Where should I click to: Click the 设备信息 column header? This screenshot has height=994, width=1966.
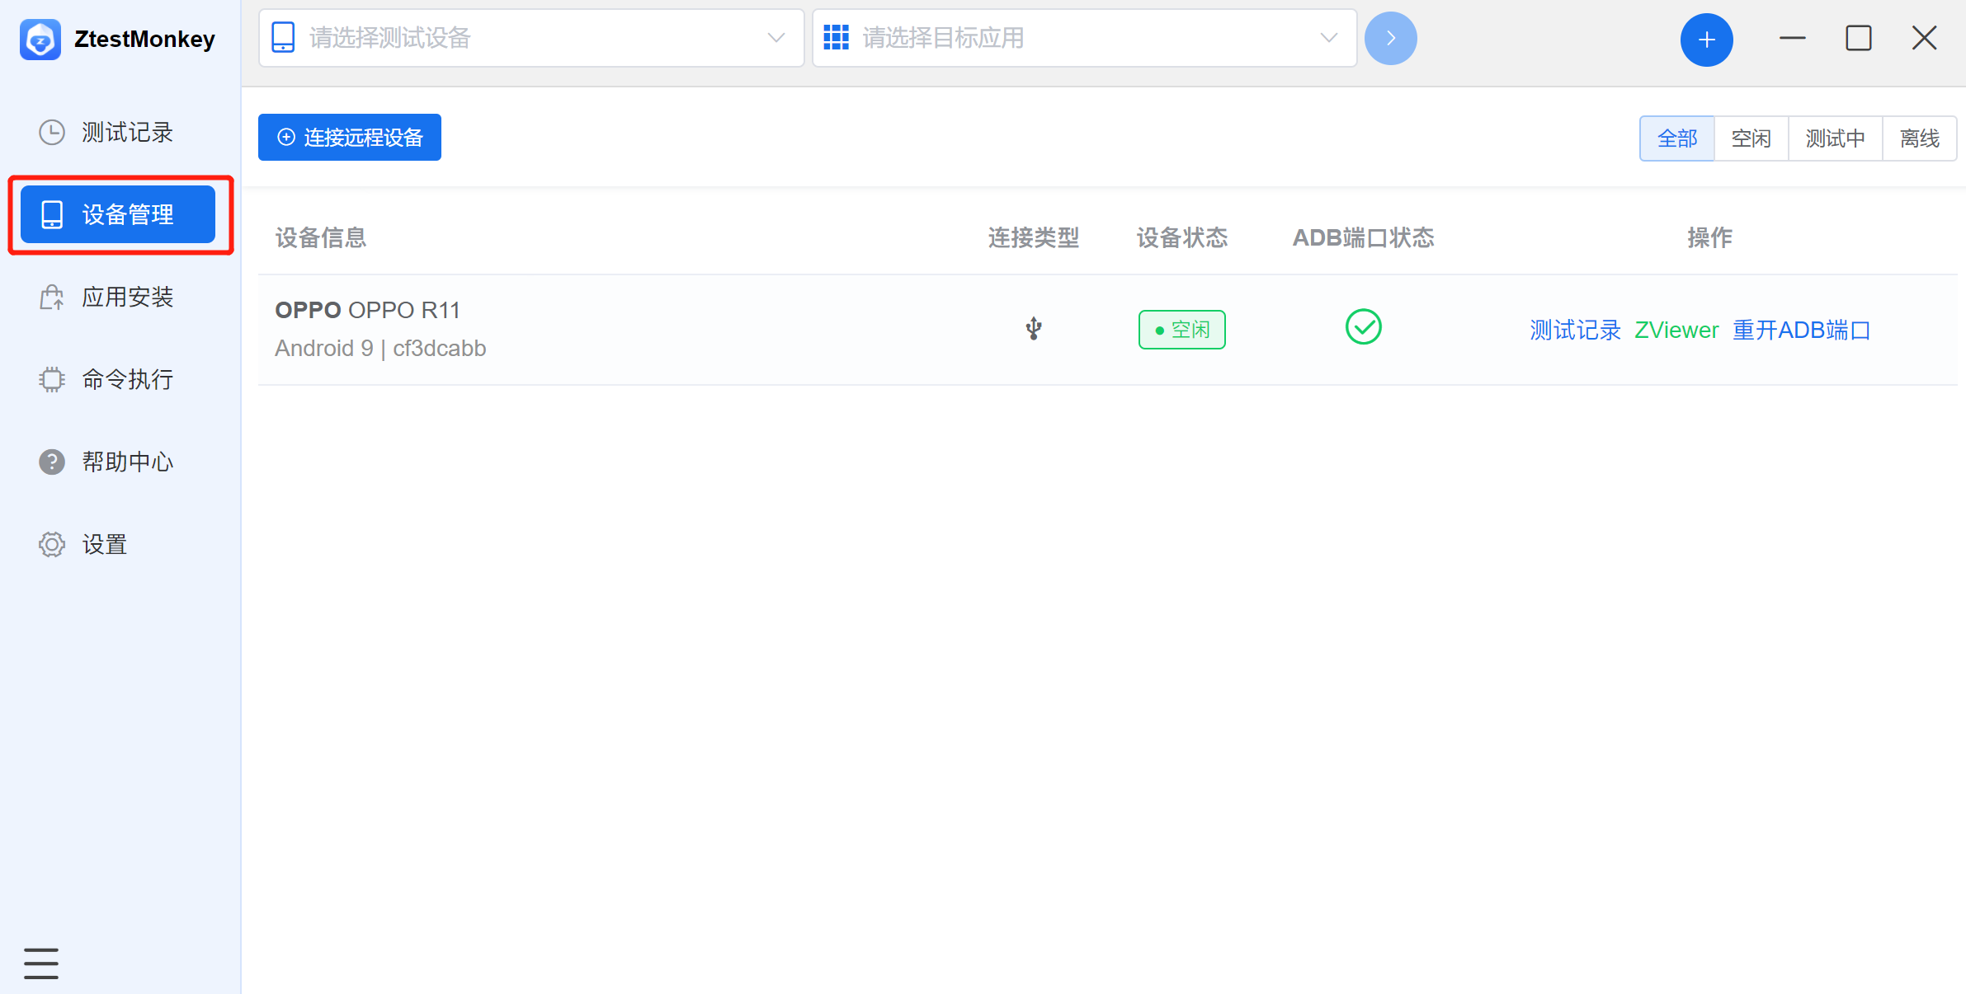(321, 238)
